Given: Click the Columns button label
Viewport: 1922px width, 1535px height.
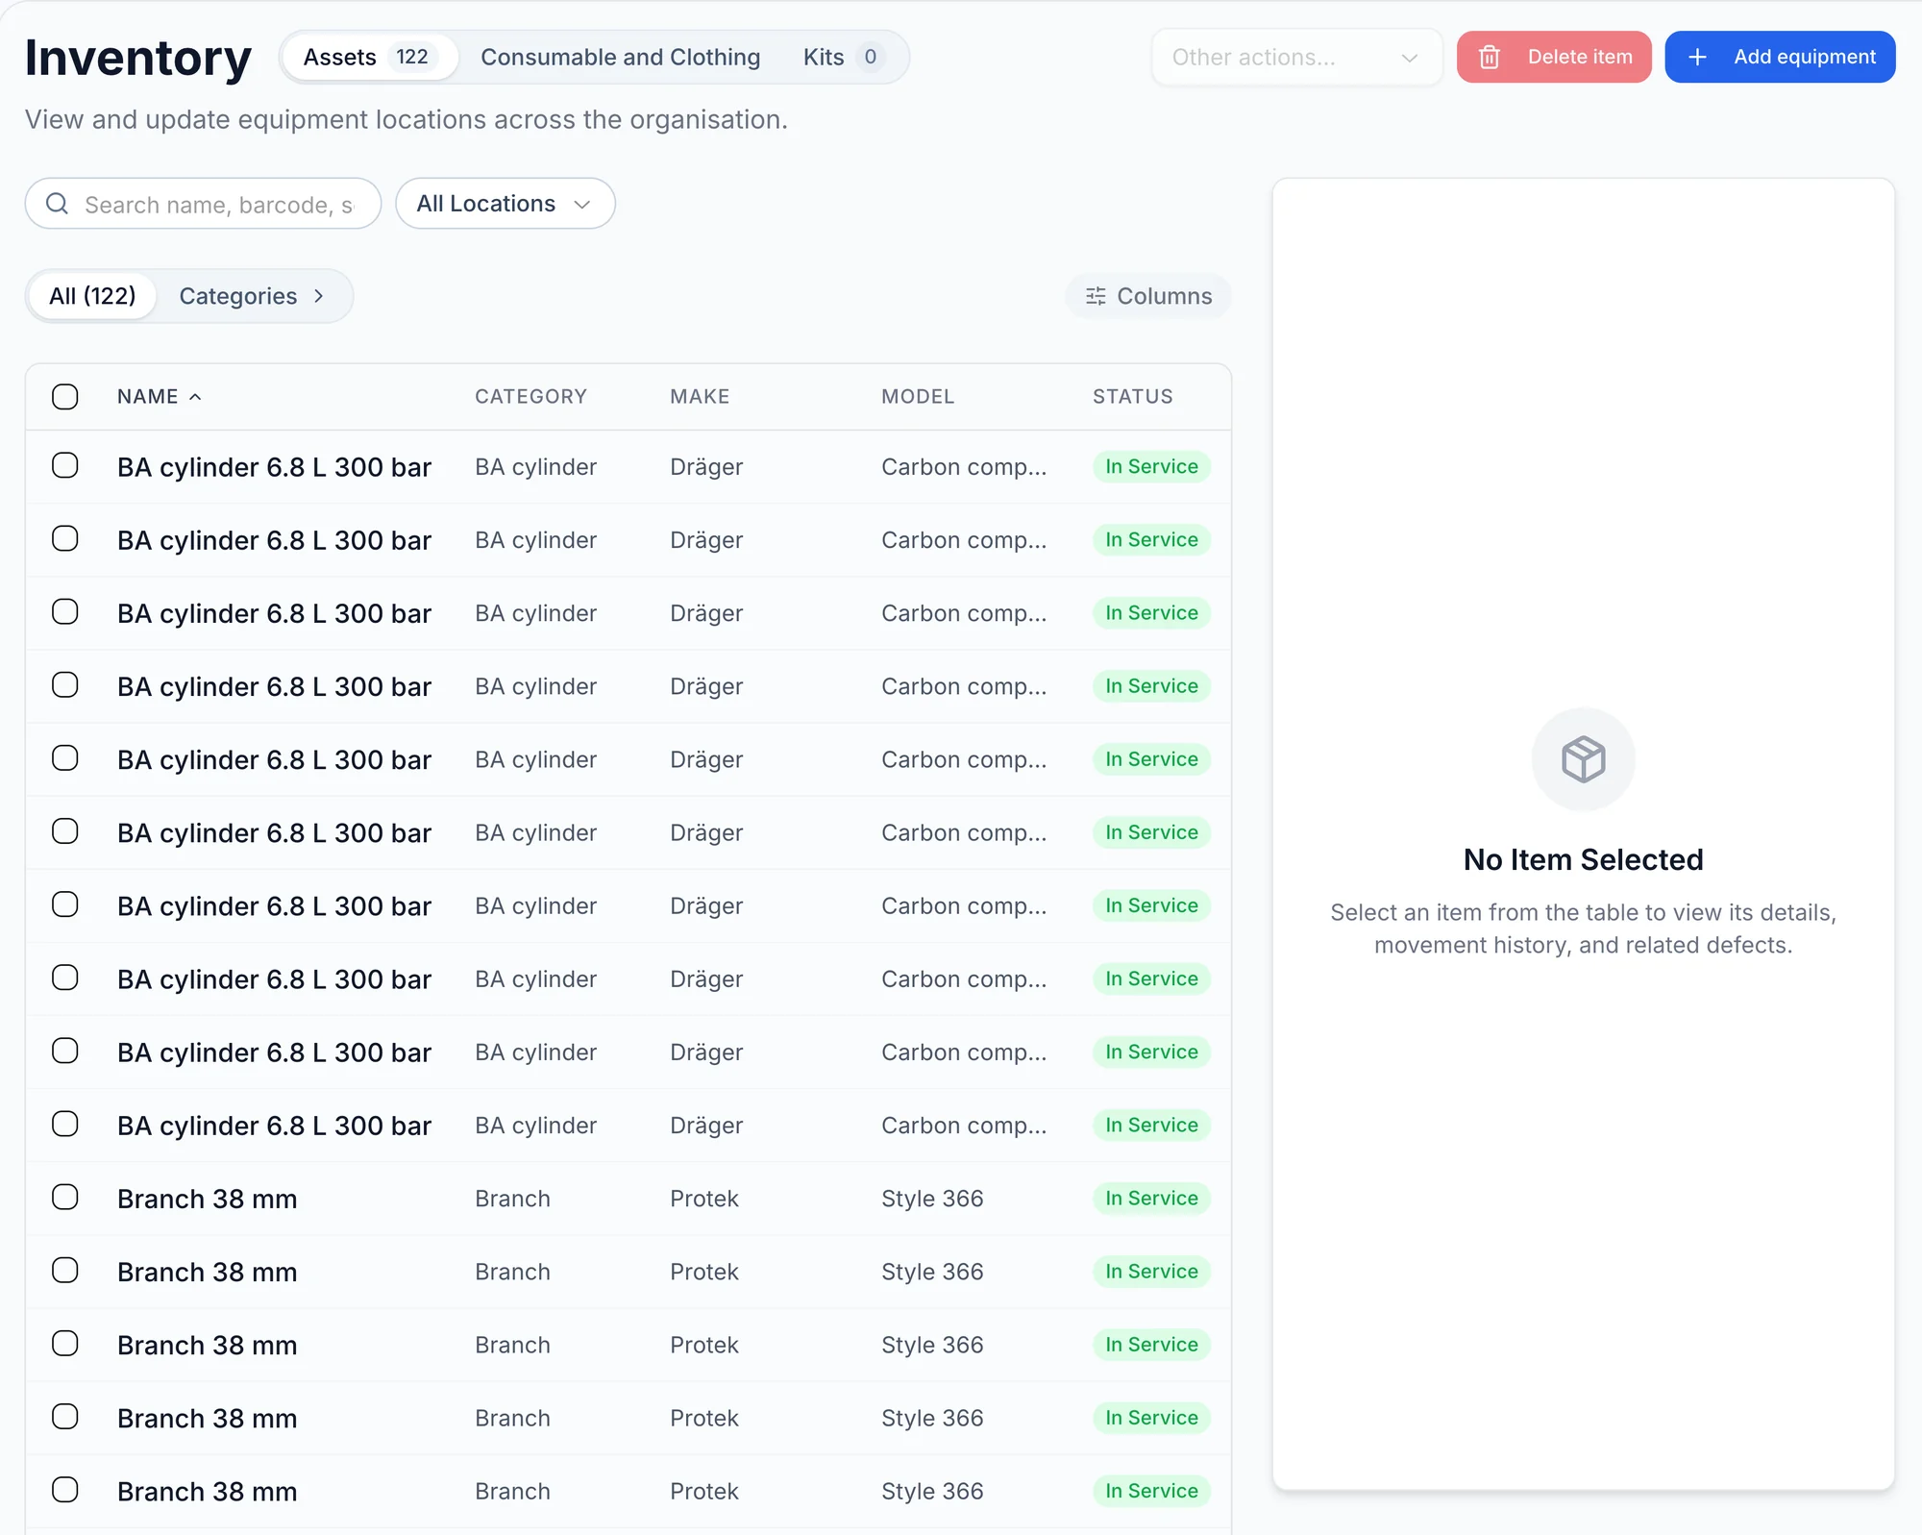Looking at the screenshot, I should coord(1164,296).
